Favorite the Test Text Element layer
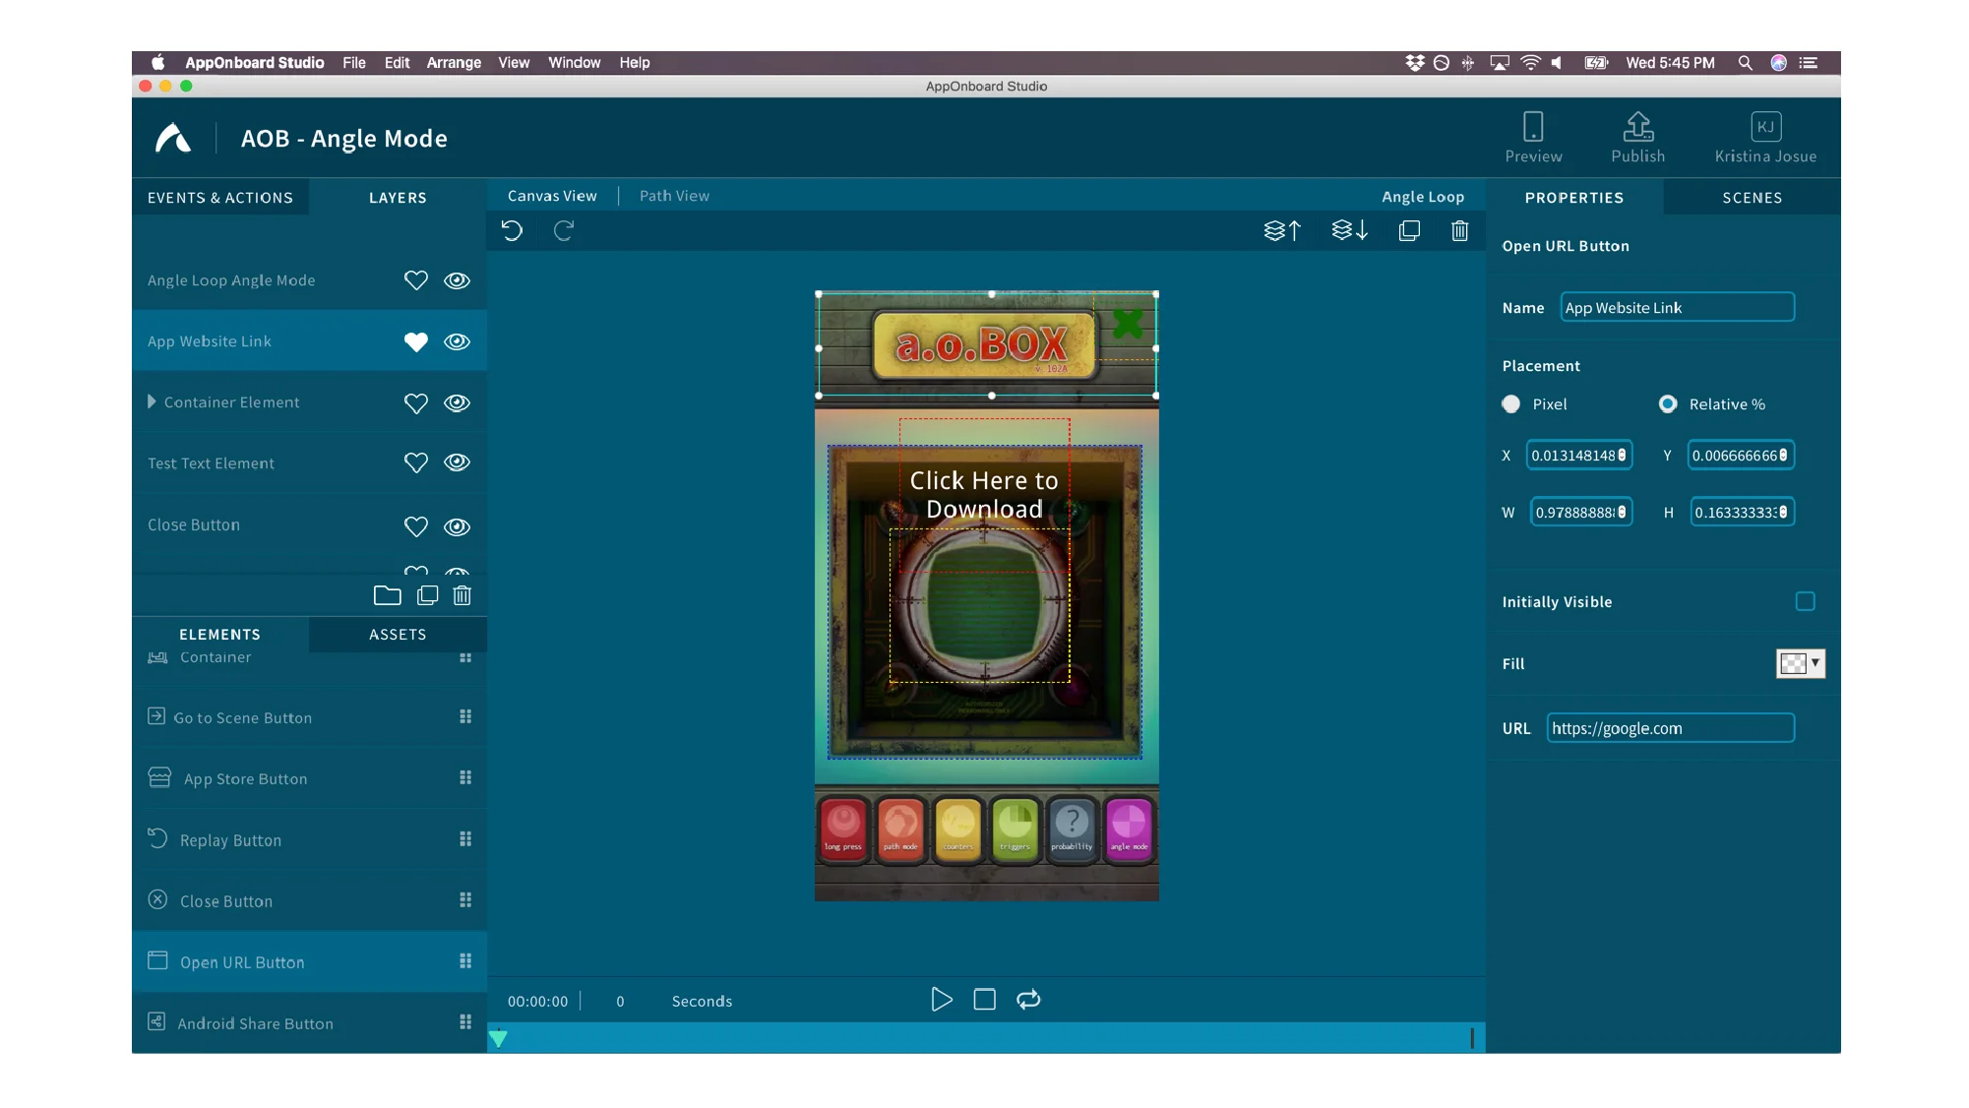The width and height of the screenshot is (1969, 1108). [416, 462]
